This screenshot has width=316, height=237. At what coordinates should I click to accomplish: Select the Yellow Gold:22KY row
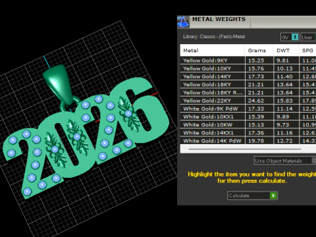click(x=248, y=101)
